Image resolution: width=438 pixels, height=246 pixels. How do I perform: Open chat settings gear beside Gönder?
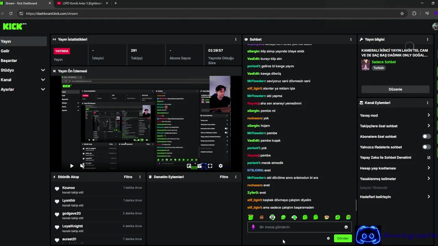(x=328, y=238)
